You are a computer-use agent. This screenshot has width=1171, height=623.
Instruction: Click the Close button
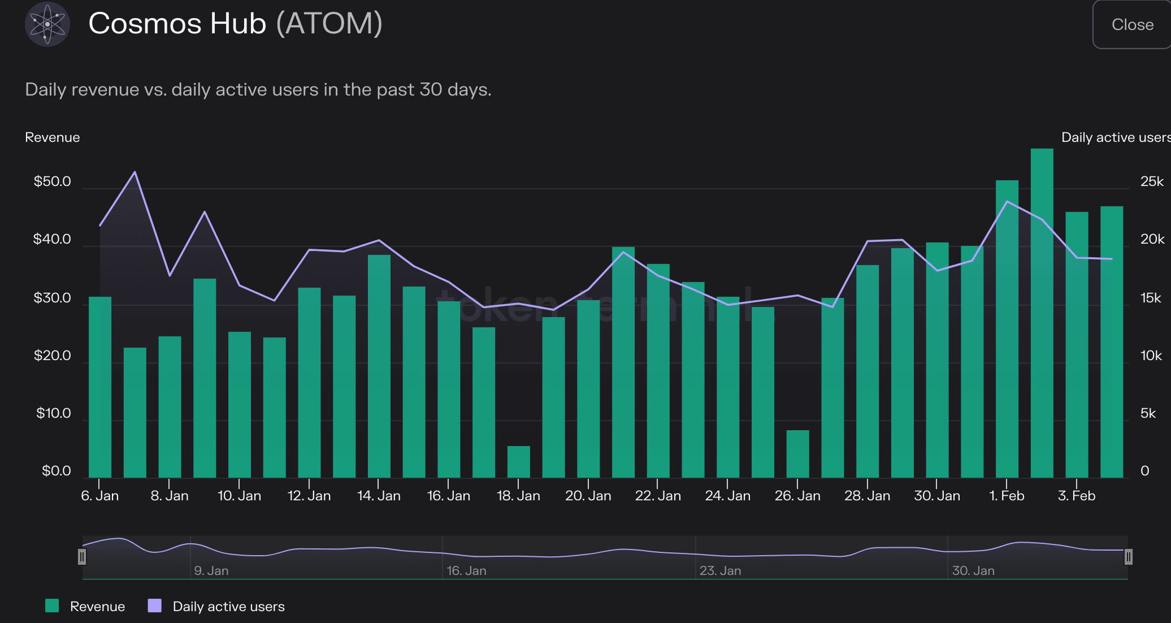[1132, 25]
